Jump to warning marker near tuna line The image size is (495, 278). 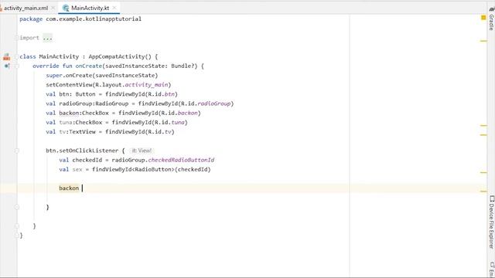pos(483,125)
